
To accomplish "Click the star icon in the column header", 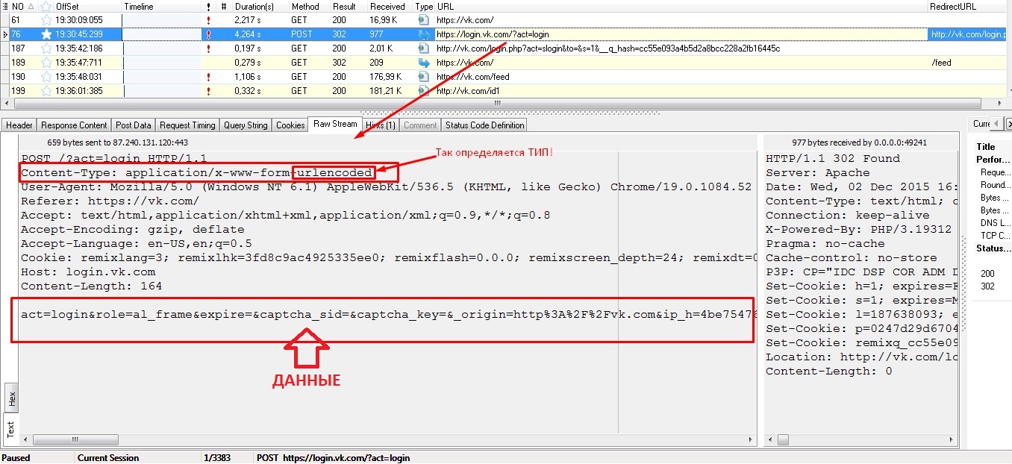I will (x=46, y=7).
